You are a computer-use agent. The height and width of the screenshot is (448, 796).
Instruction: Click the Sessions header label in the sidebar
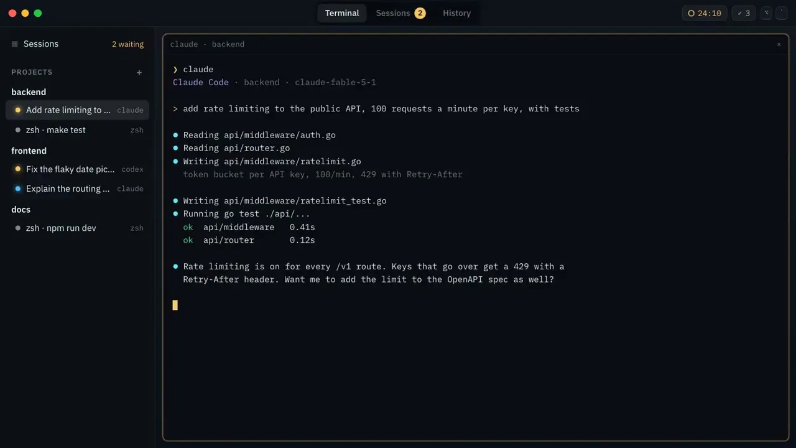[41, 44]
